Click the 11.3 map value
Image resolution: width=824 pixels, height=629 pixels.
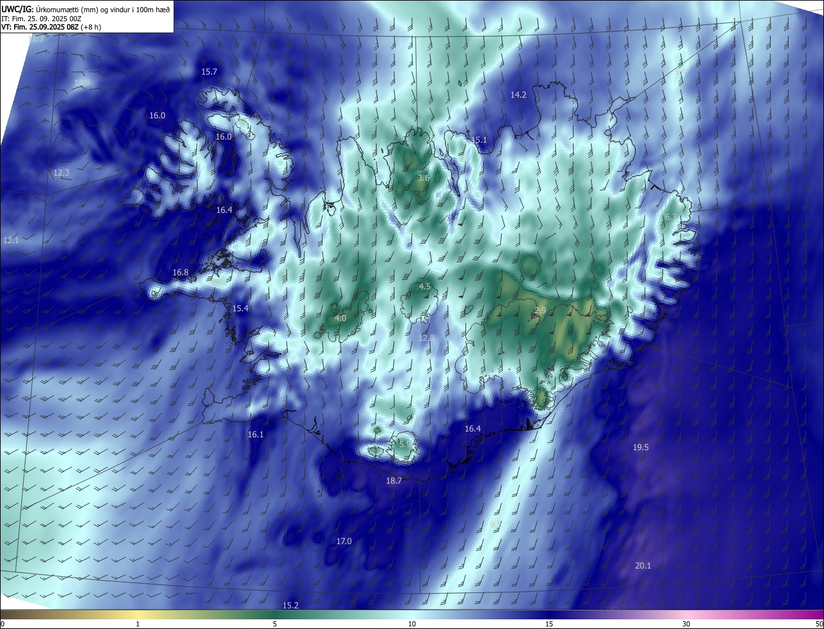pyautogui.click(x=36, y=40)
